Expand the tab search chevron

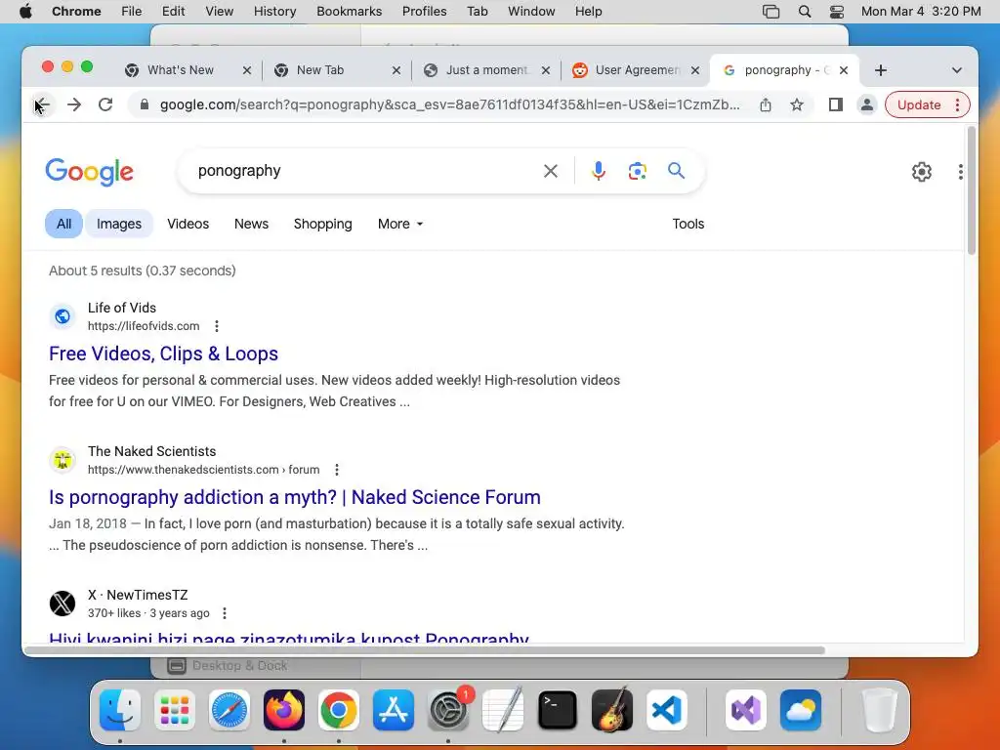point(957,70)
